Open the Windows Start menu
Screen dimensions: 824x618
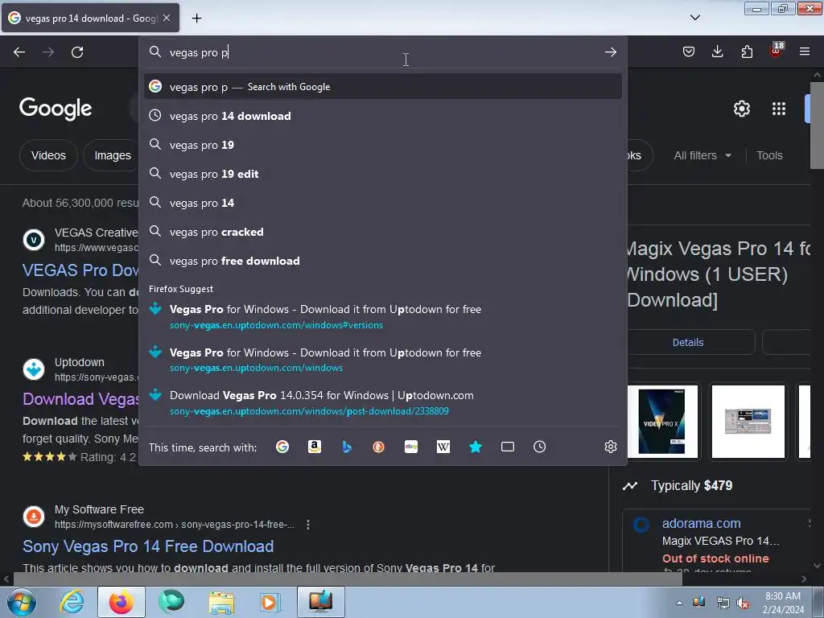click(21, 602)
